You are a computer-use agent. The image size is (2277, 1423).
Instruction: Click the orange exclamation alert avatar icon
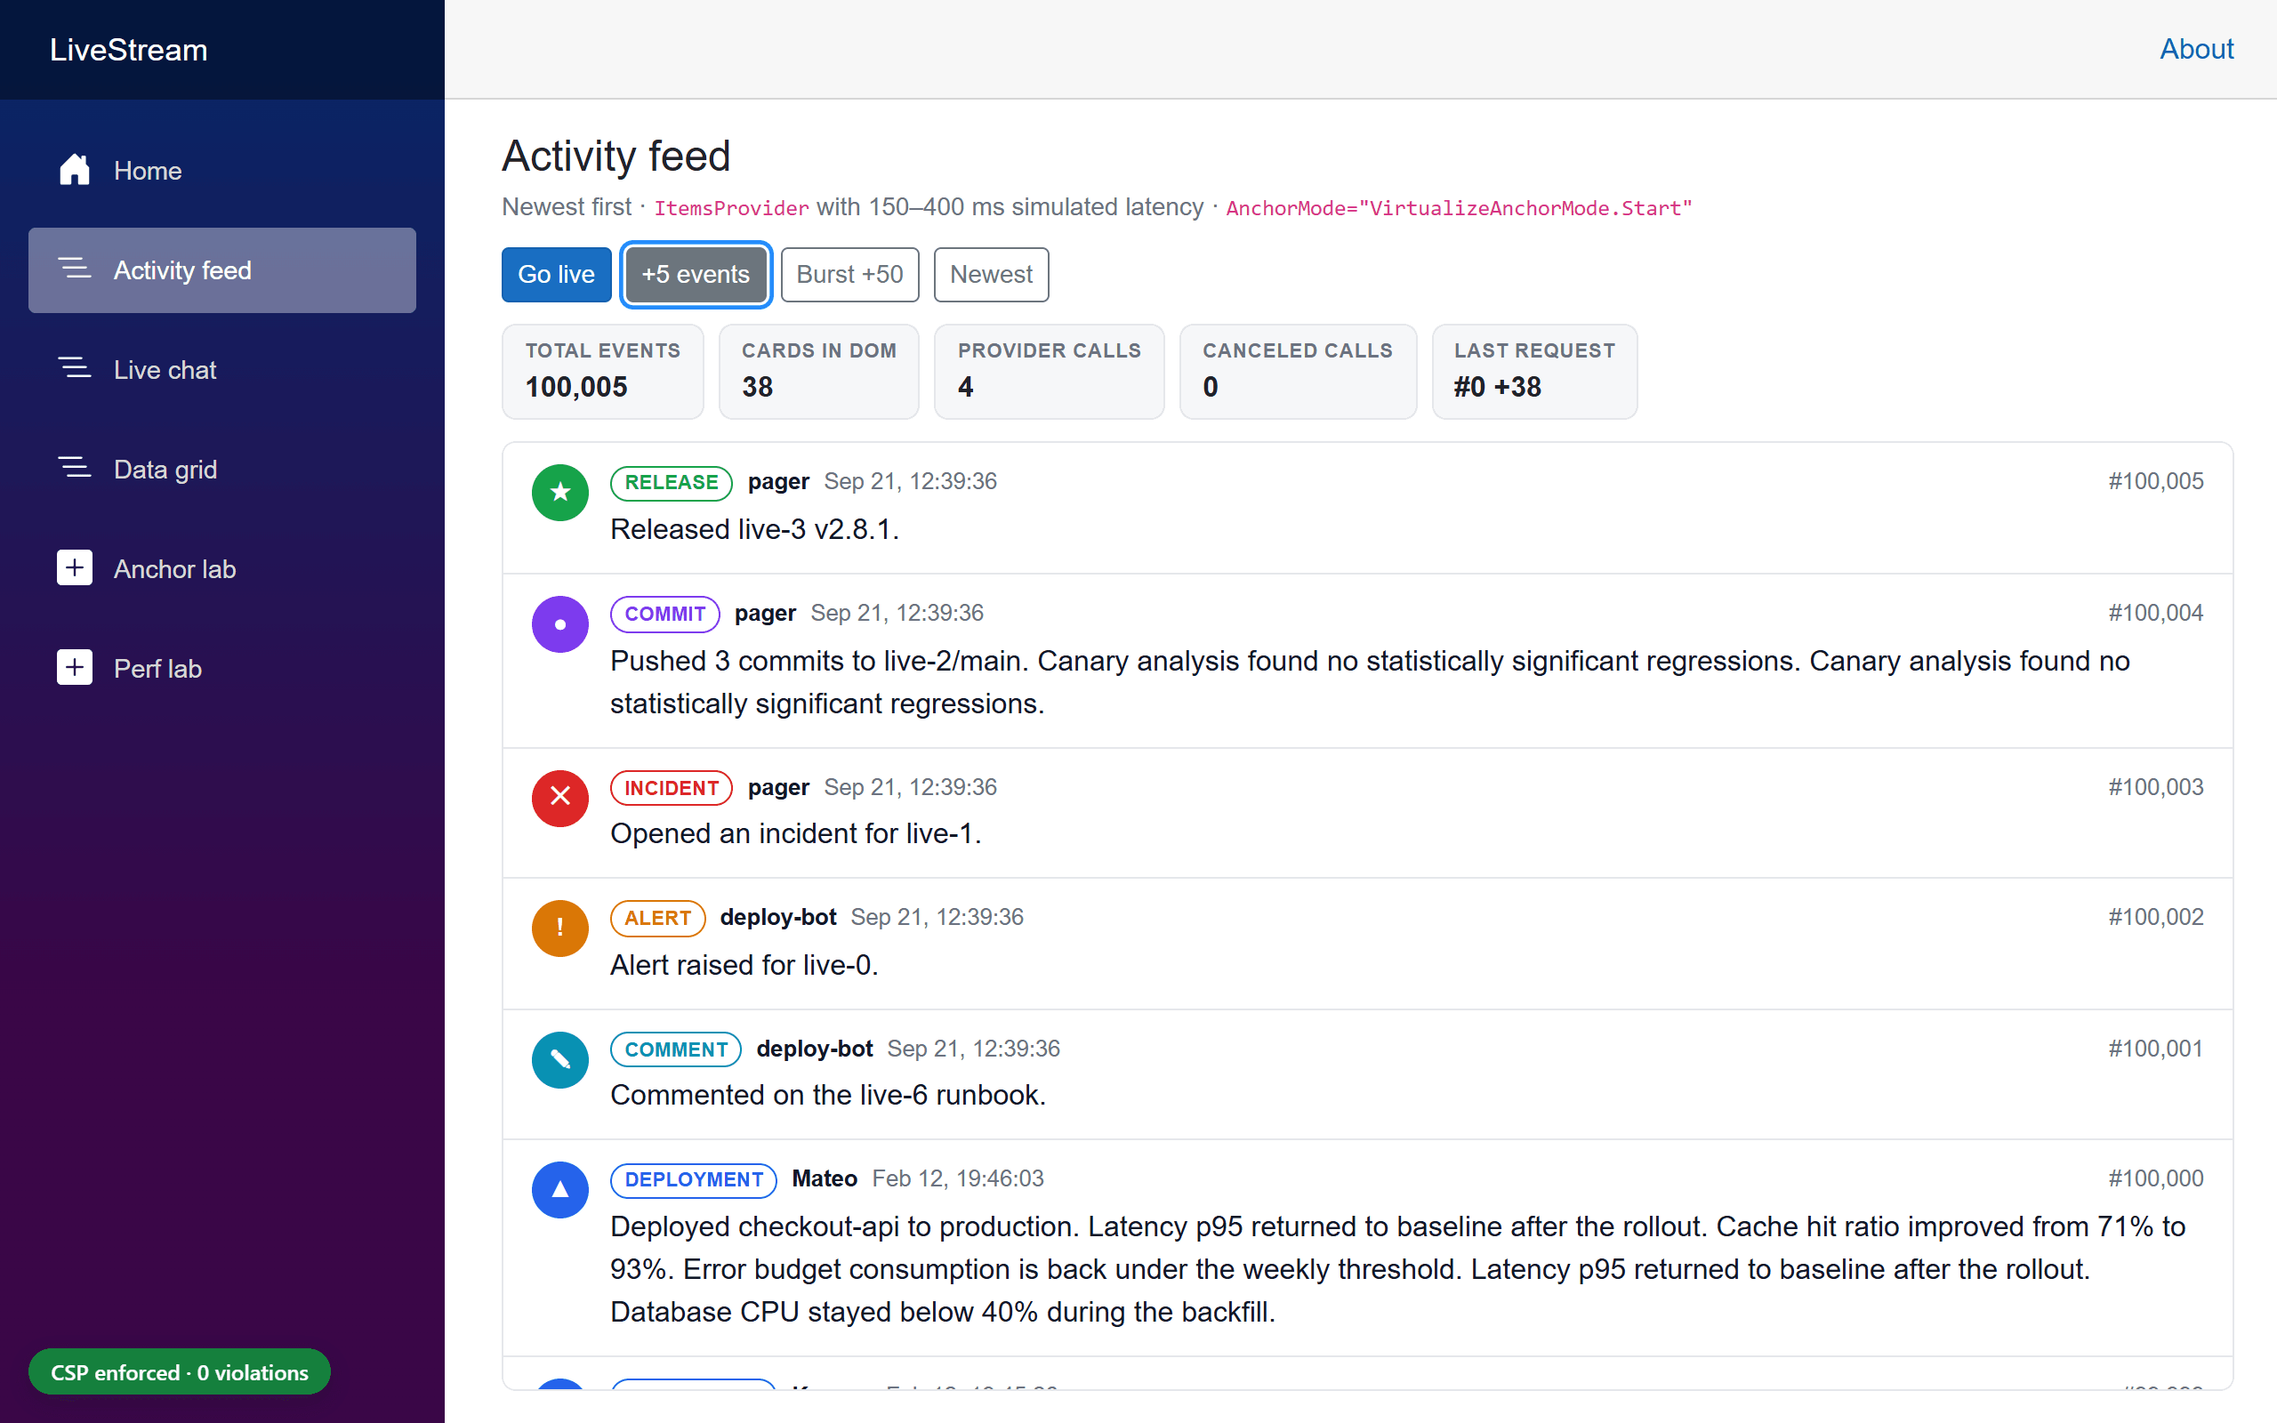[x=559, y=928]
